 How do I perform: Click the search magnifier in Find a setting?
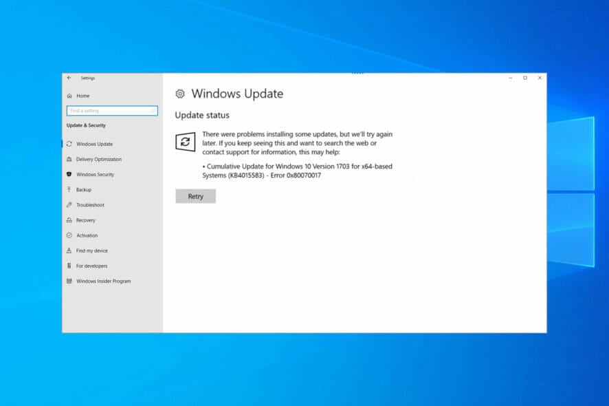coord(153,111)
